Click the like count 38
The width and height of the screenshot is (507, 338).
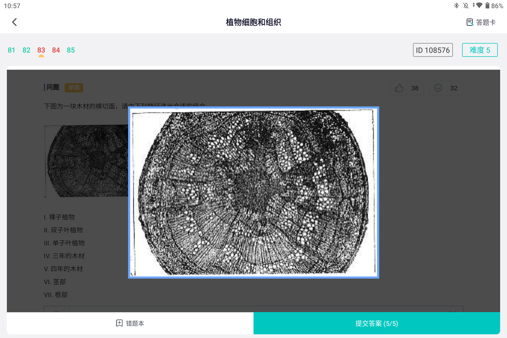click(415, 88)
